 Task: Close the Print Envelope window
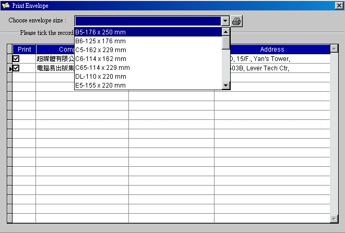(338, 5)
